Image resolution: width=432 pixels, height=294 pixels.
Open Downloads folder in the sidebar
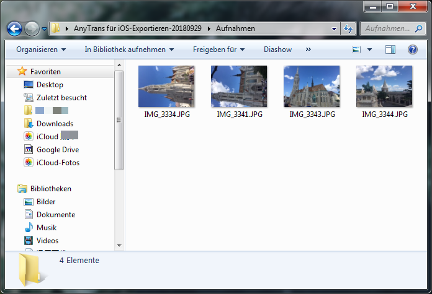55,124
